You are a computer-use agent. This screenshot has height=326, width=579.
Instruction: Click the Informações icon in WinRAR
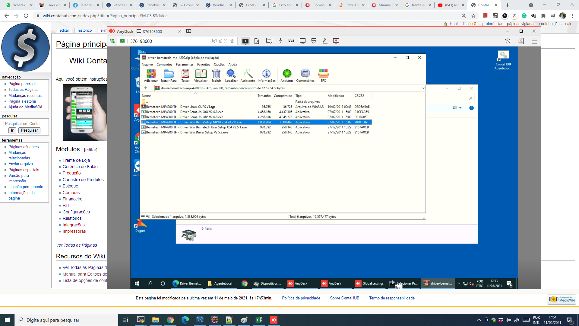(x=266, y=75)
